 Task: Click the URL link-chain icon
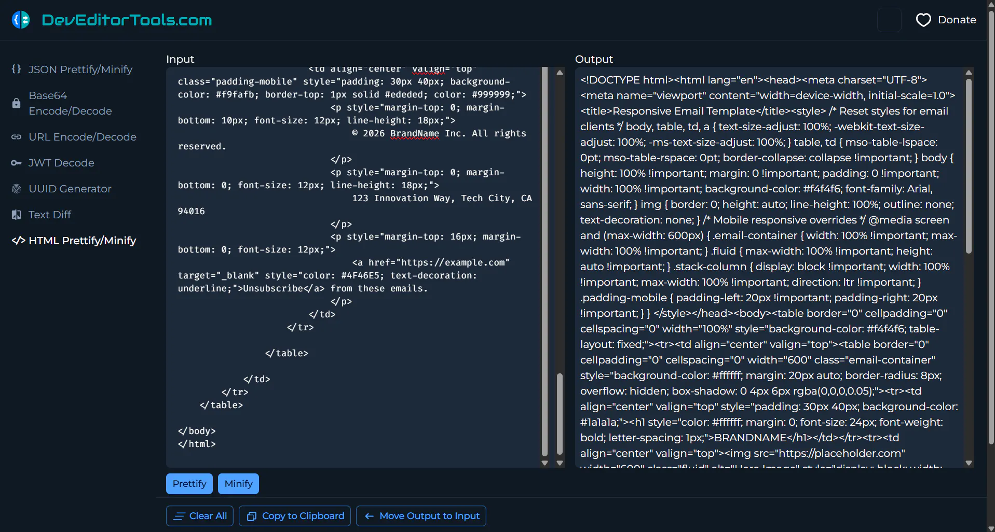(17, 137)
